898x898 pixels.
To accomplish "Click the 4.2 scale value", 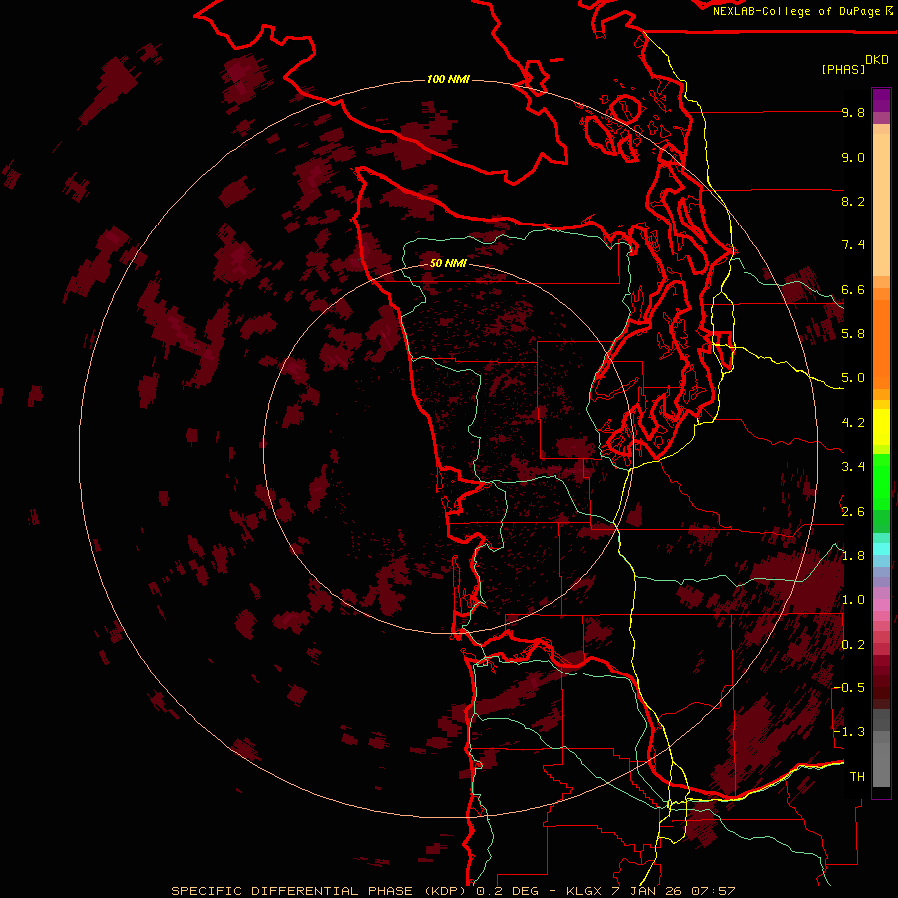I will point(853,423).
